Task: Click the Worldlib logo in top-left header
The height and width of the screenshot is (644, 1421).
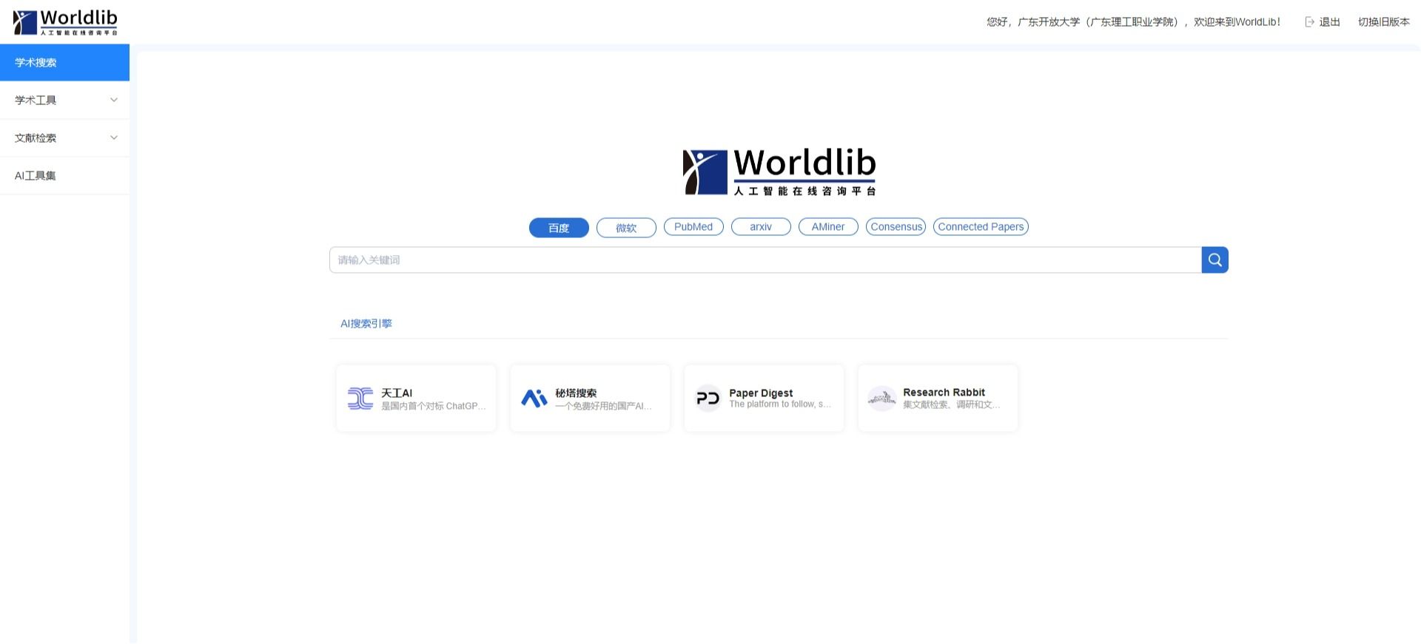Action: coord(65,22)
